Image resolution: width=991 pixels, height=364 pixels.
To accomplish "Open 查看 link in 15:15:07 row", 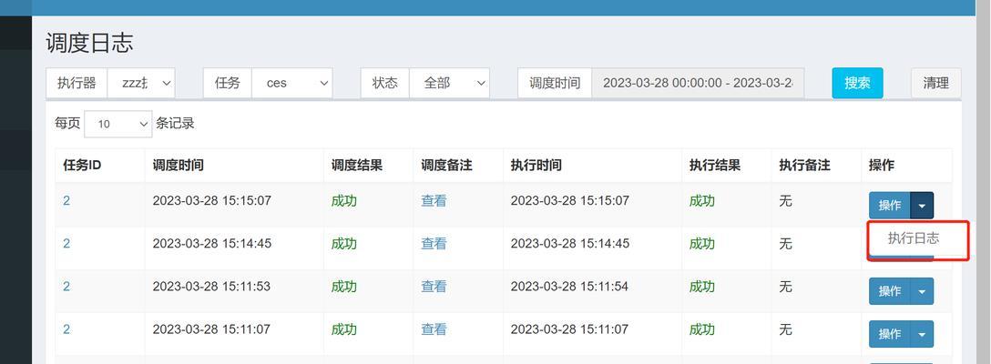I will click(434, 201).
